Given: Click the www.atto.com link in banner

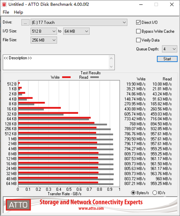Looking at the screenshot, I should click(91, 208).
